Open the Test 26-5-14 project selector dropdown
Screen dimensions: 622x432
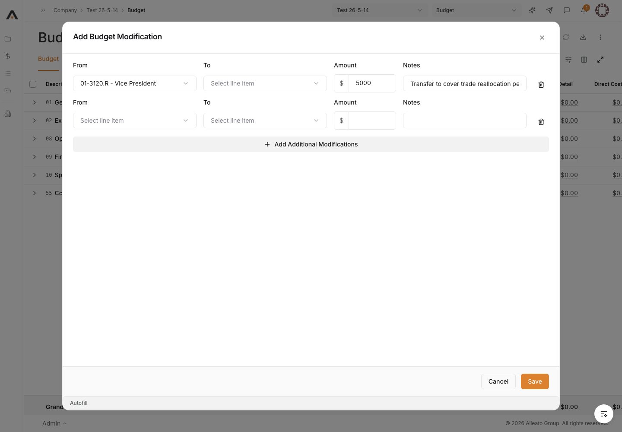click(x=380, y=10)
